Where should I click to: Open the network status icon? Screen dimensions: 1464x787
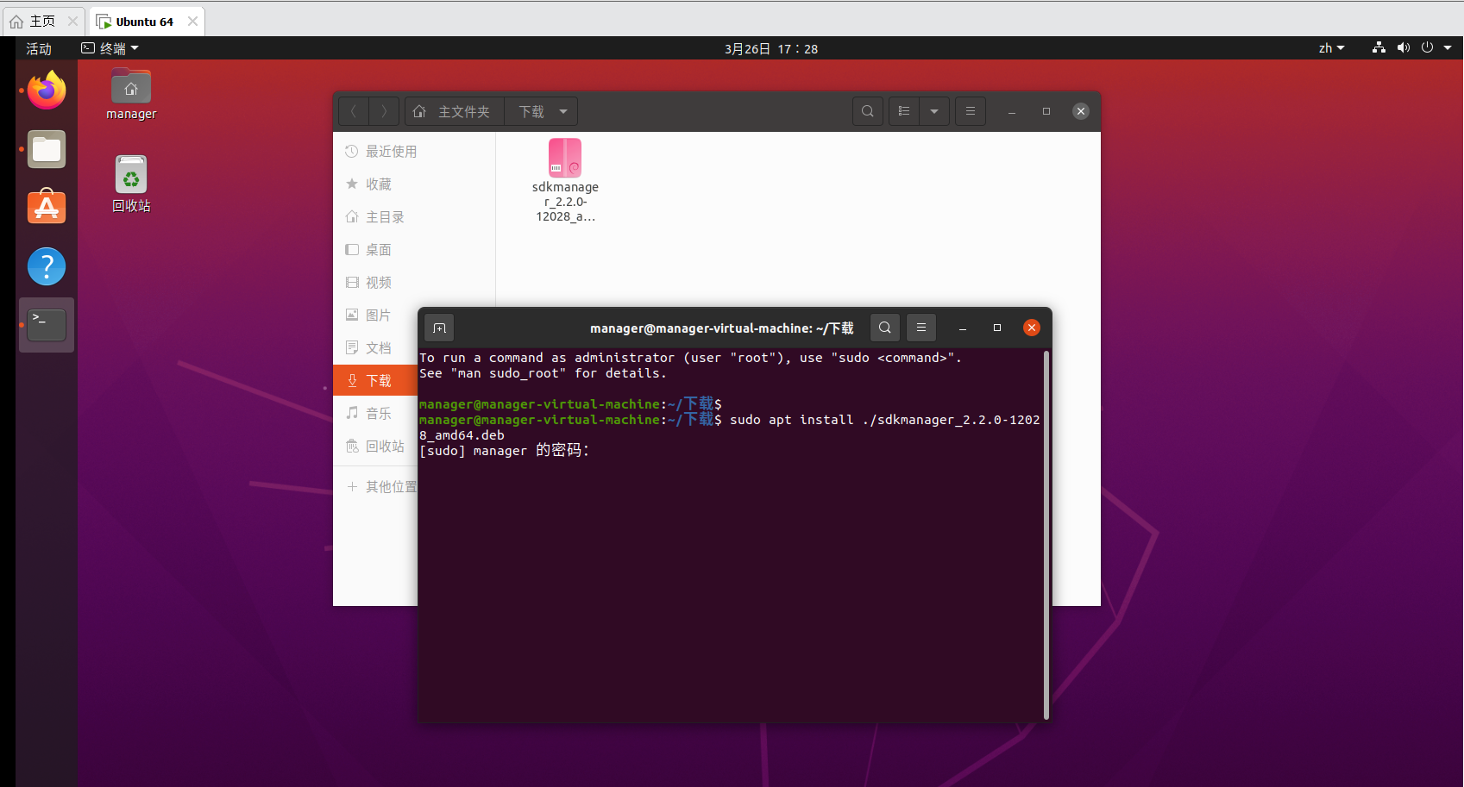click(1379, 48)
